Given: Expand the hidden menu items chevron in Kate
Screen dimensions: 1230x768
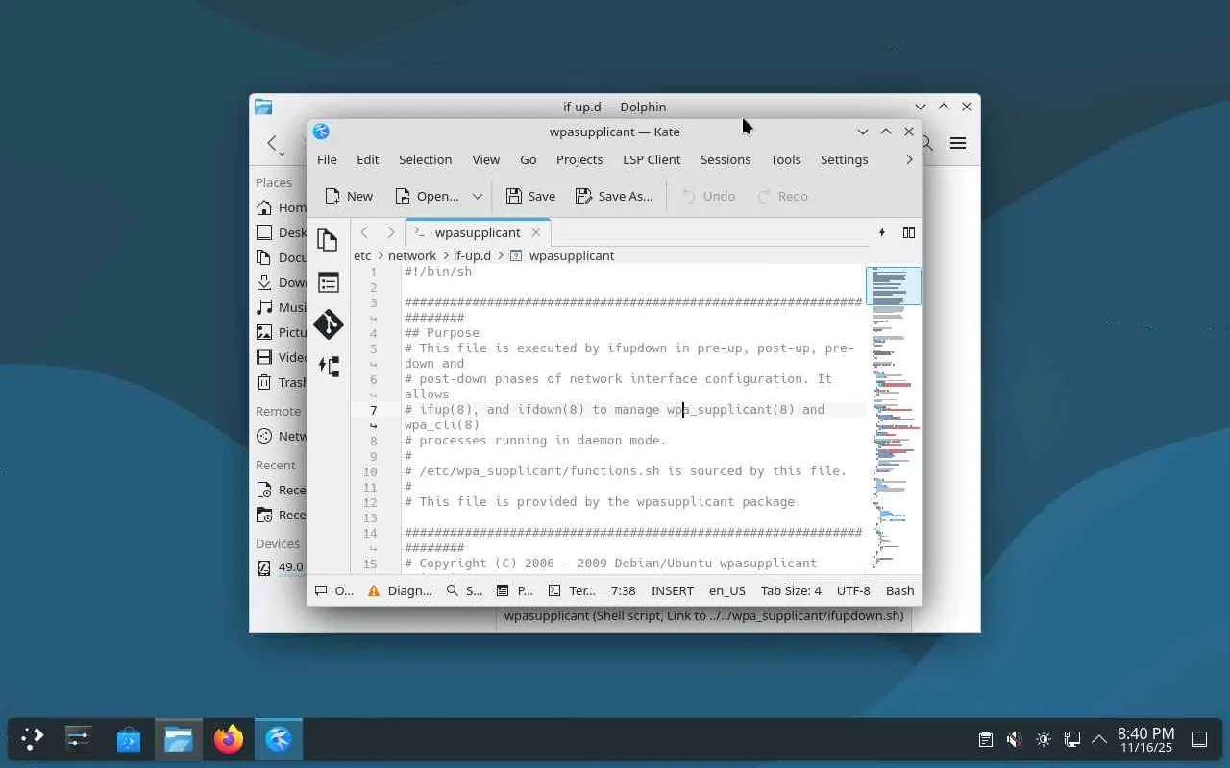Looking at the screenshot, I should click(909, 159).
